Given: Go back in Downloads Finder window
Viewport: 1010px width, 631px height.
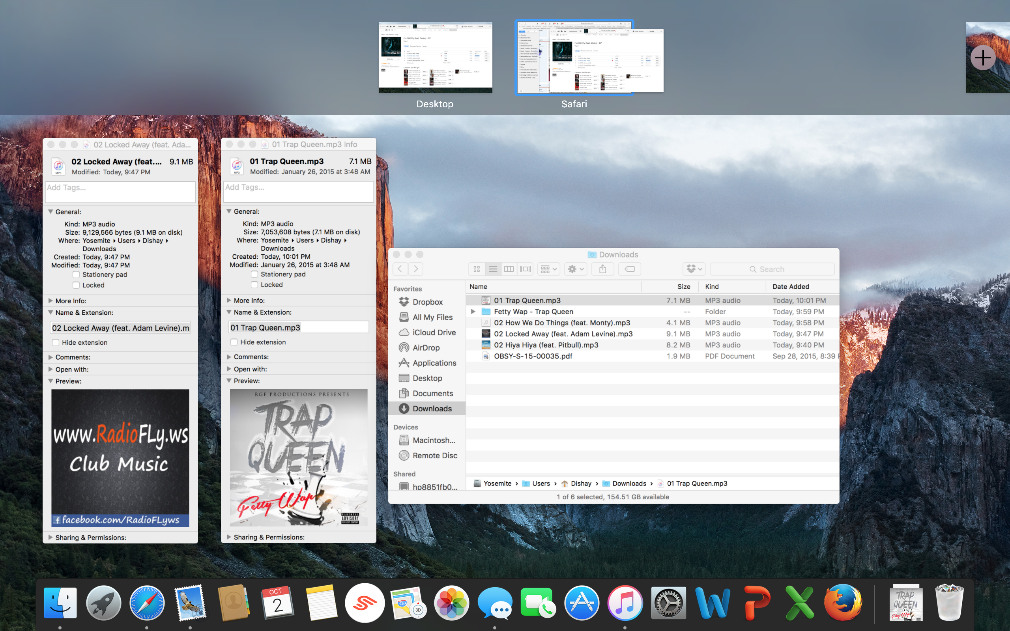Looking at the screenshot, I should (400, 269).
